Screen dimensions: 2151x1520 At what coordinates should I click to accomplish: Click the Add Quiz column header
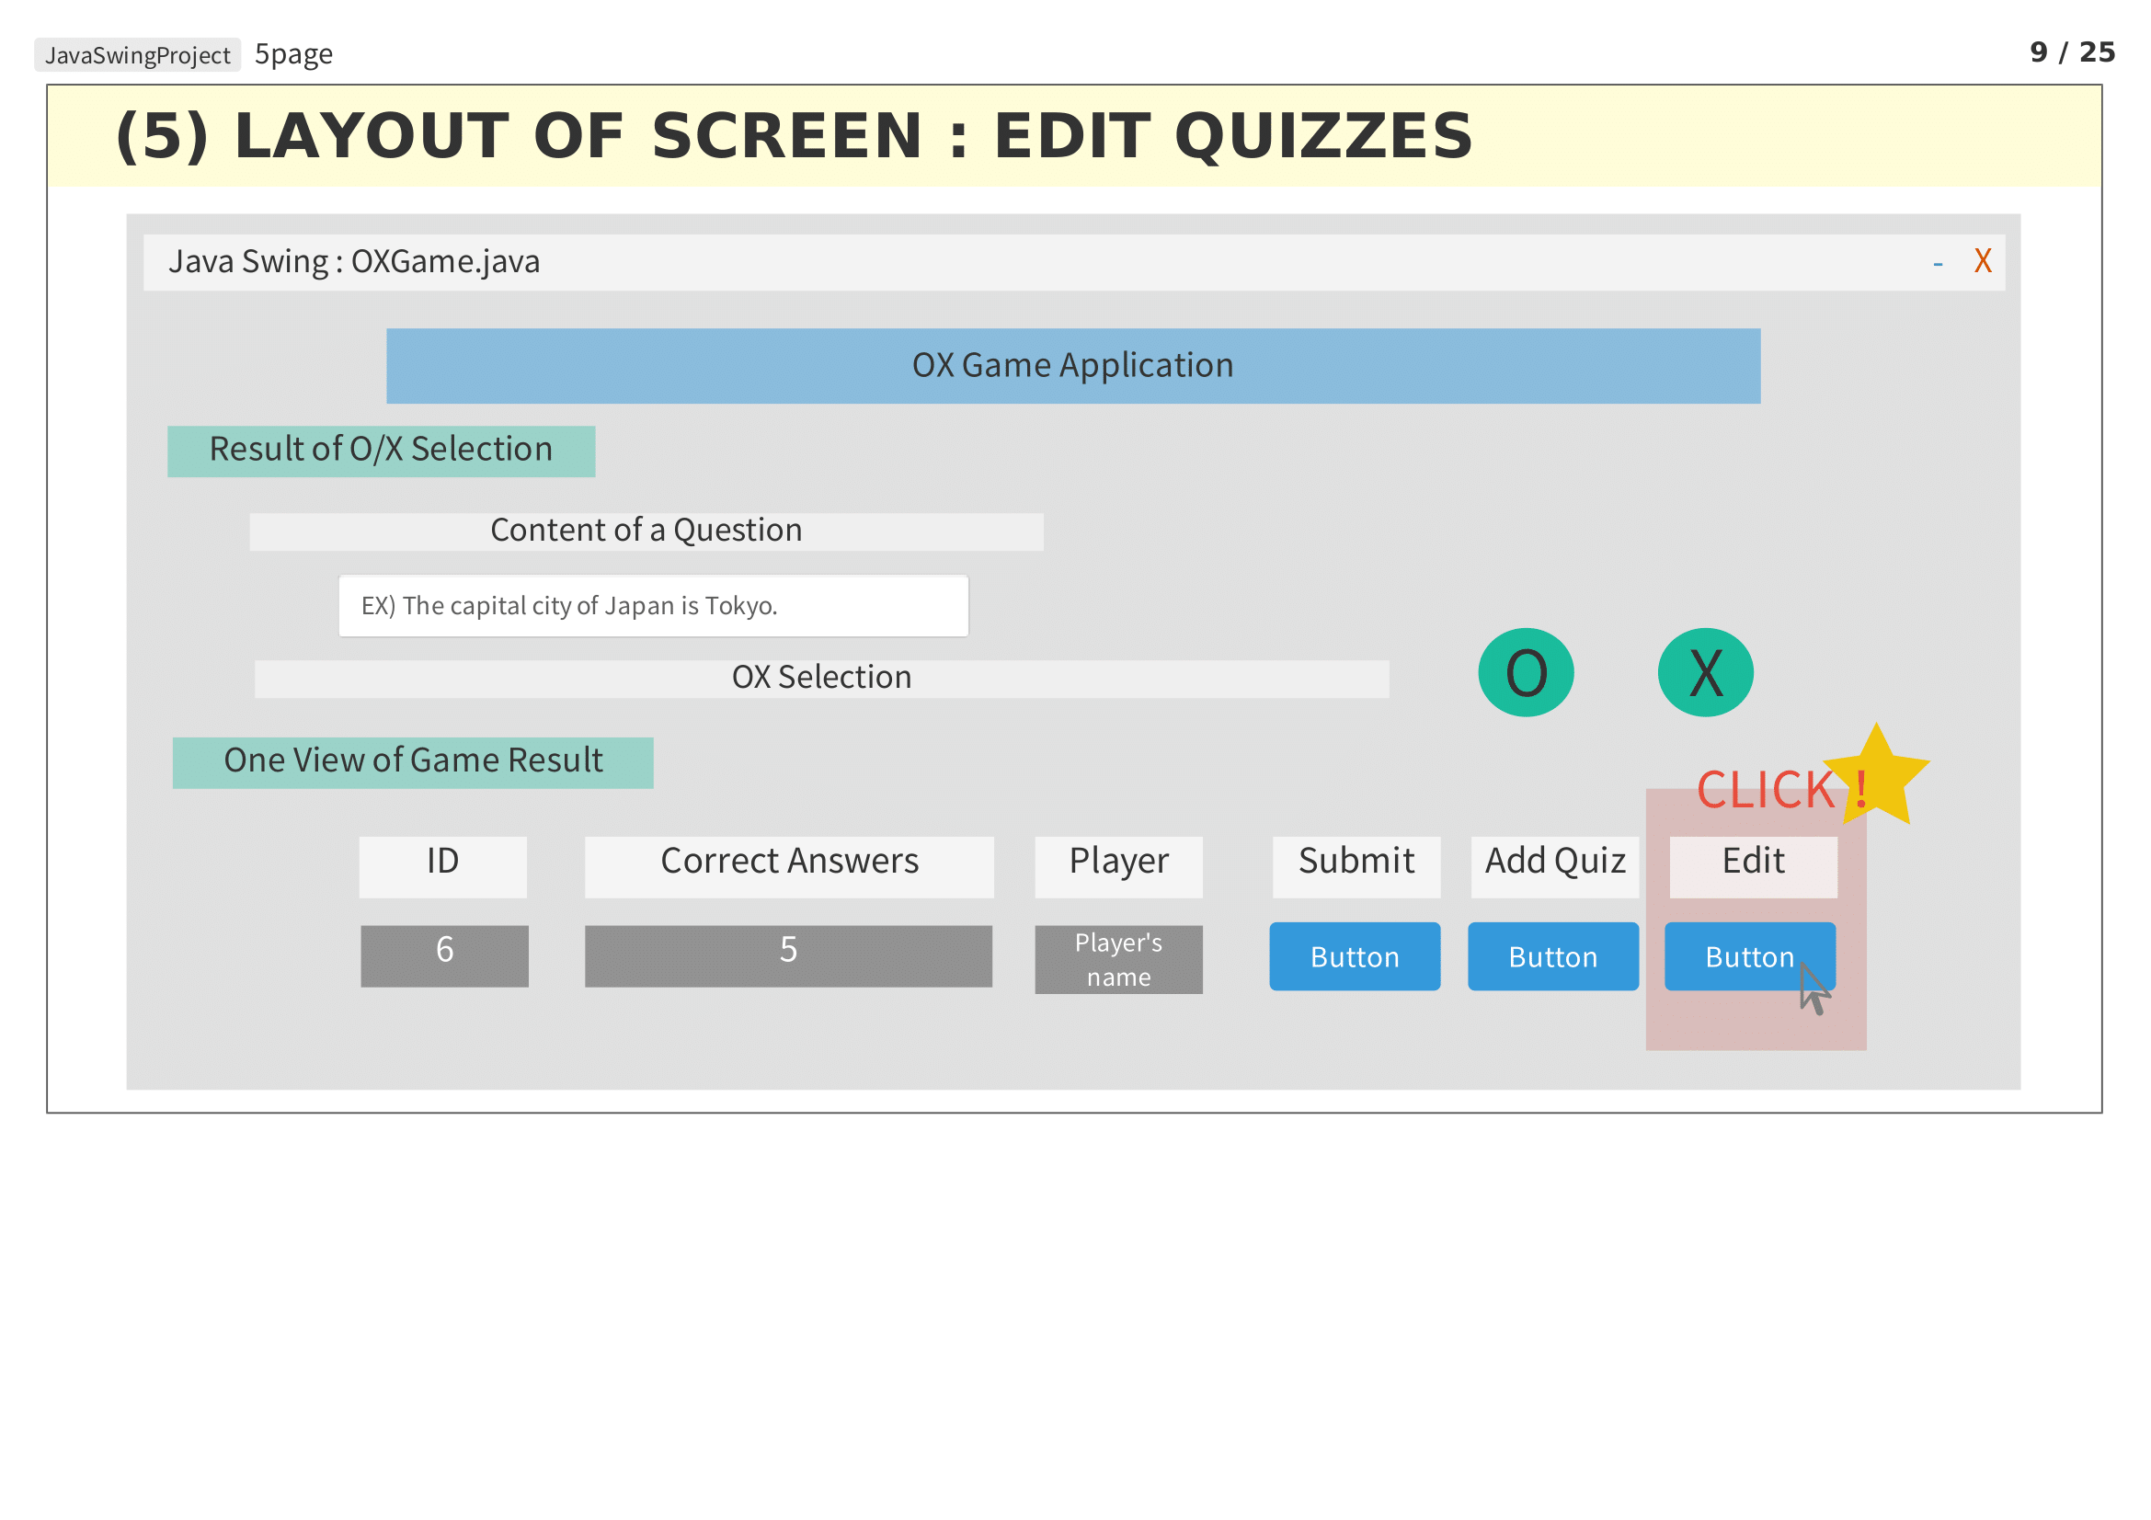pyautogui.click(x=1554, y=865)
